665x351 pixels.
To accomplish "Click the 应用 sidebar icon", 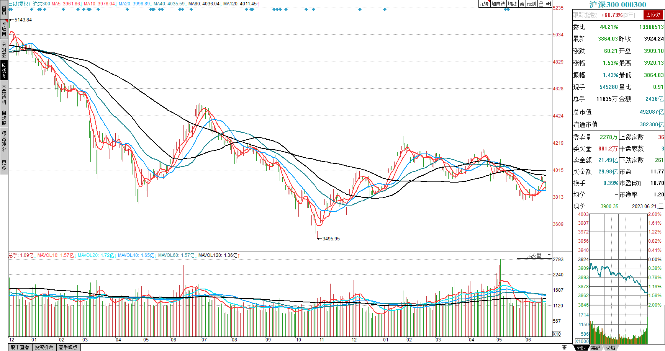I will click(4, 29).
